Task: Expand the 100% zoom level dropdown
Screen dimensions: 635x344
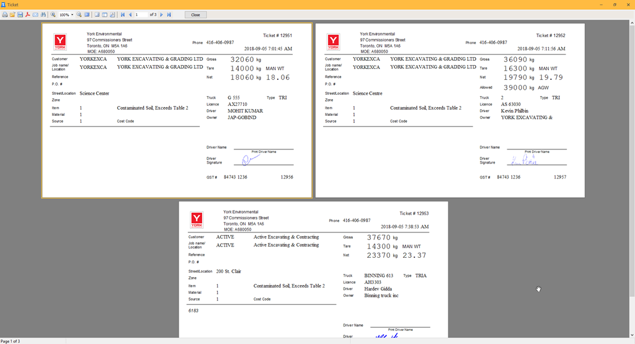Action: click(x=72, y=14)
